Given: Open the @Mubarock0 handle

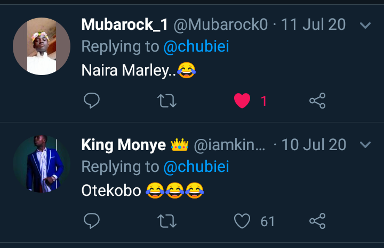Looking at the screenshot, I should [x=221, y=24].
